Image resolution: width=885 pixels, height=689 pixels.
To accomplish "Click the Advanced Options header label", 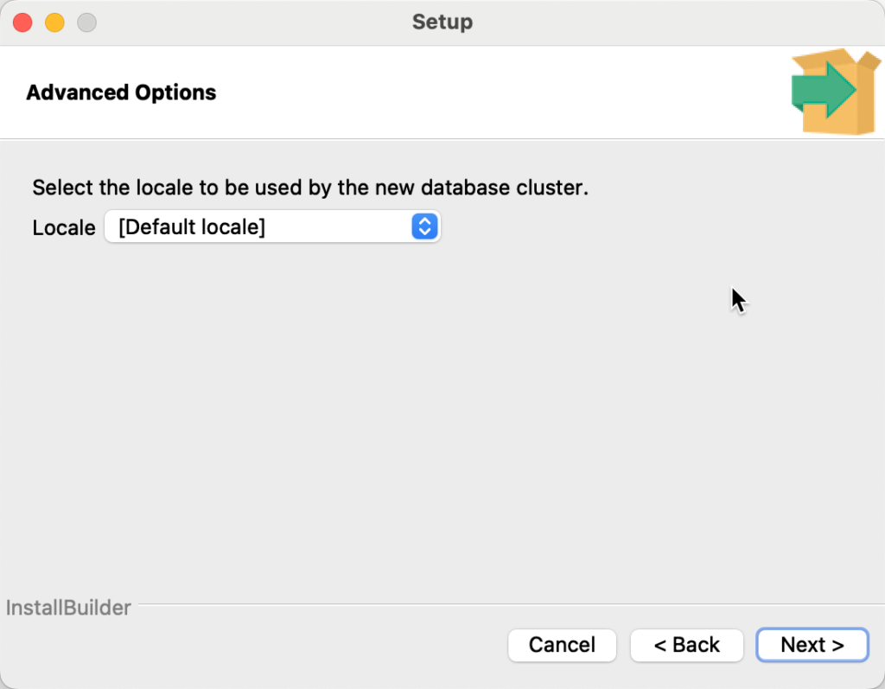I will 121,93.
